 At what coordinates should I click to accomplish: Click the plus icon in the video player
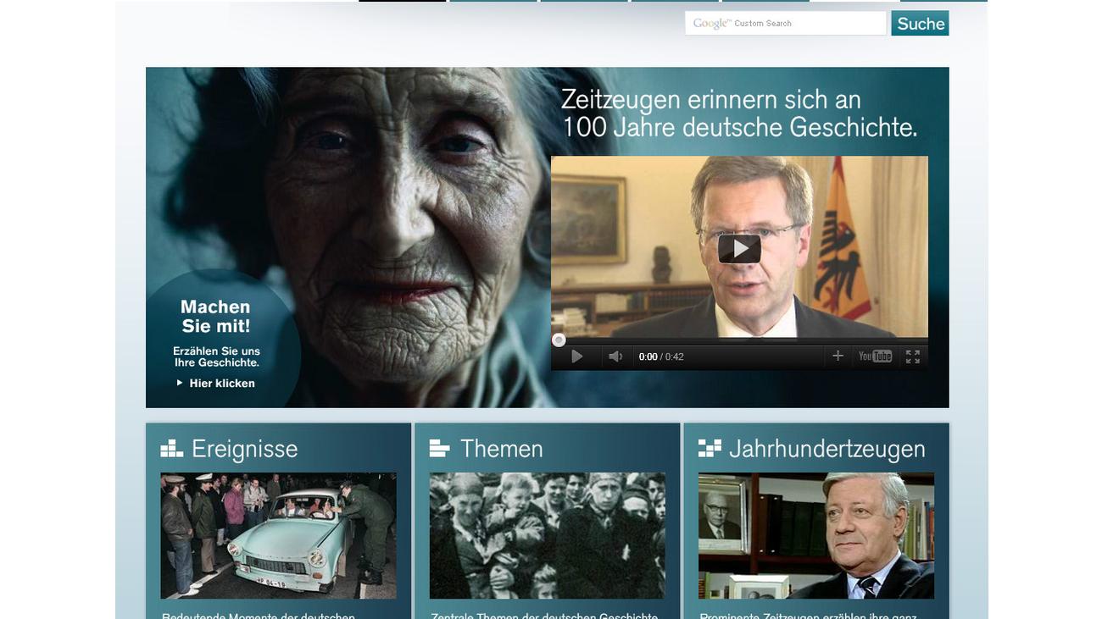click(838, 356)
